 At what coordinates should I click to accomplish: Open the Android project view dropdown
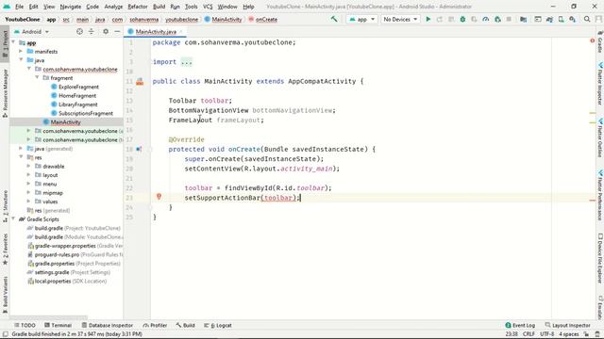tap(31, 31)
